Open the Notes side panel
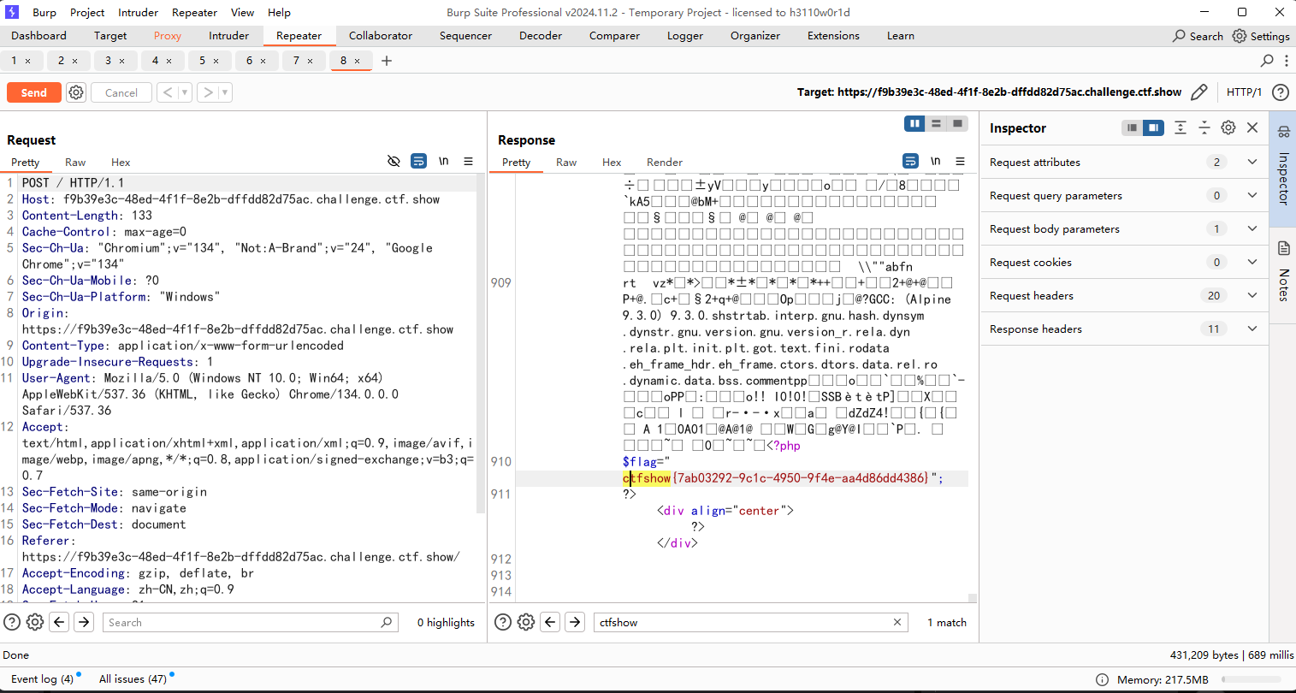Viewport: 1296px width, 693px height. click(1283, 274)
